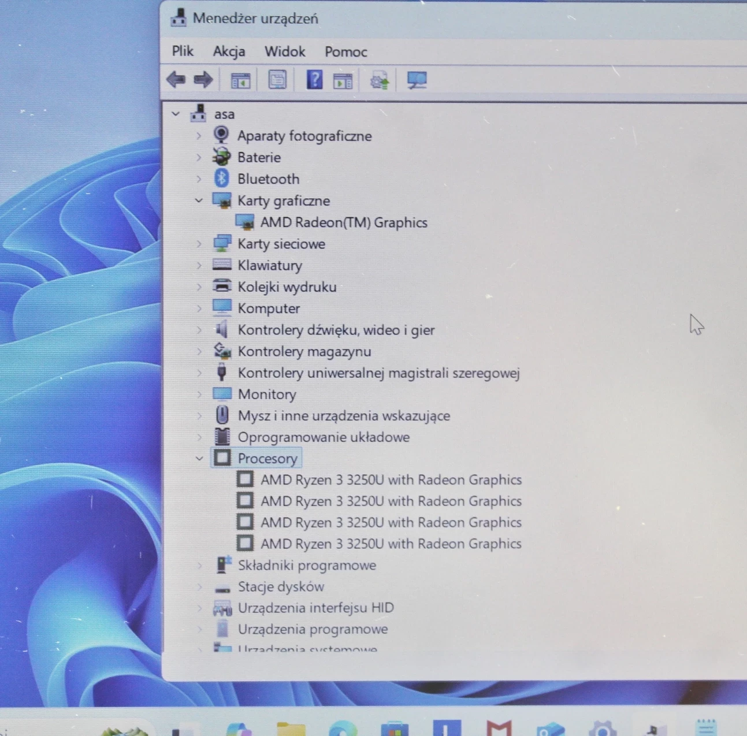Select the Urządzenia programowe label
This screenshot has width=747, height=736.
313,629
